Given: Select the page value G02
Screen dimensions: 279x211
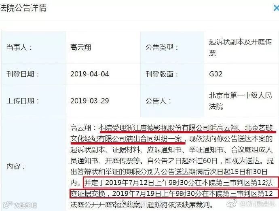Looking at the screenshot, I should tap(216, 74).
